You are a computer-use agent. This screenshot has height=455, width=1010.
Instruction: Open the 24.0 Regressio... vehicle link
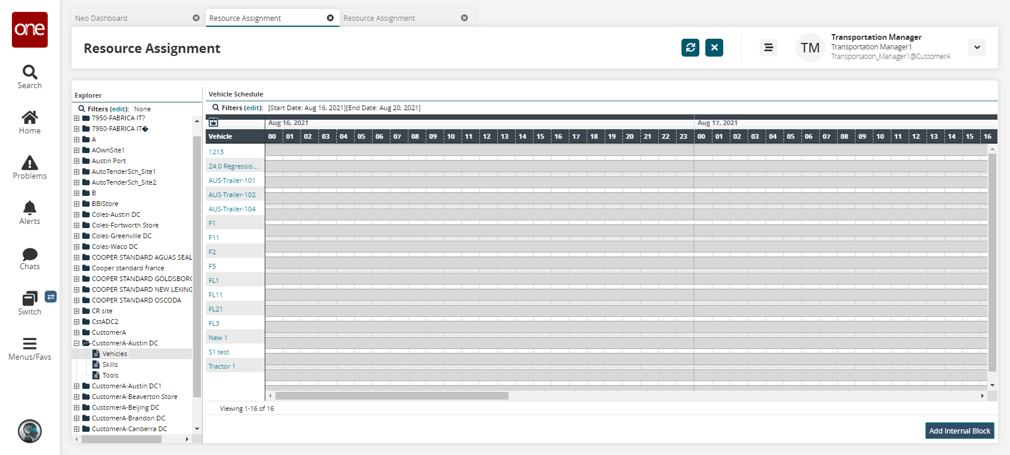pyautogui.click(x=233, y=166)
